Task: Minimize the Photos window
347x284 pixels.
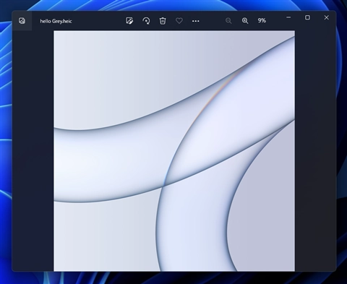Action: tap(288, 17)
